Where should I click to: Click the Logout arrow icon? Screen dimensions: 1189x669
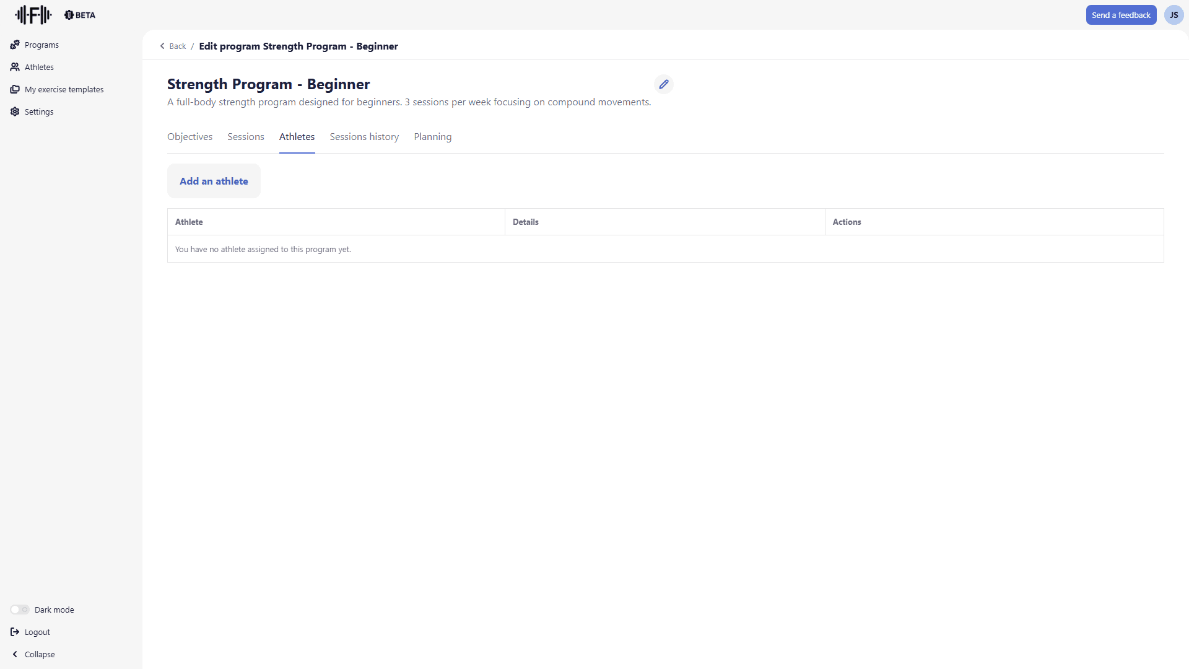15,632
